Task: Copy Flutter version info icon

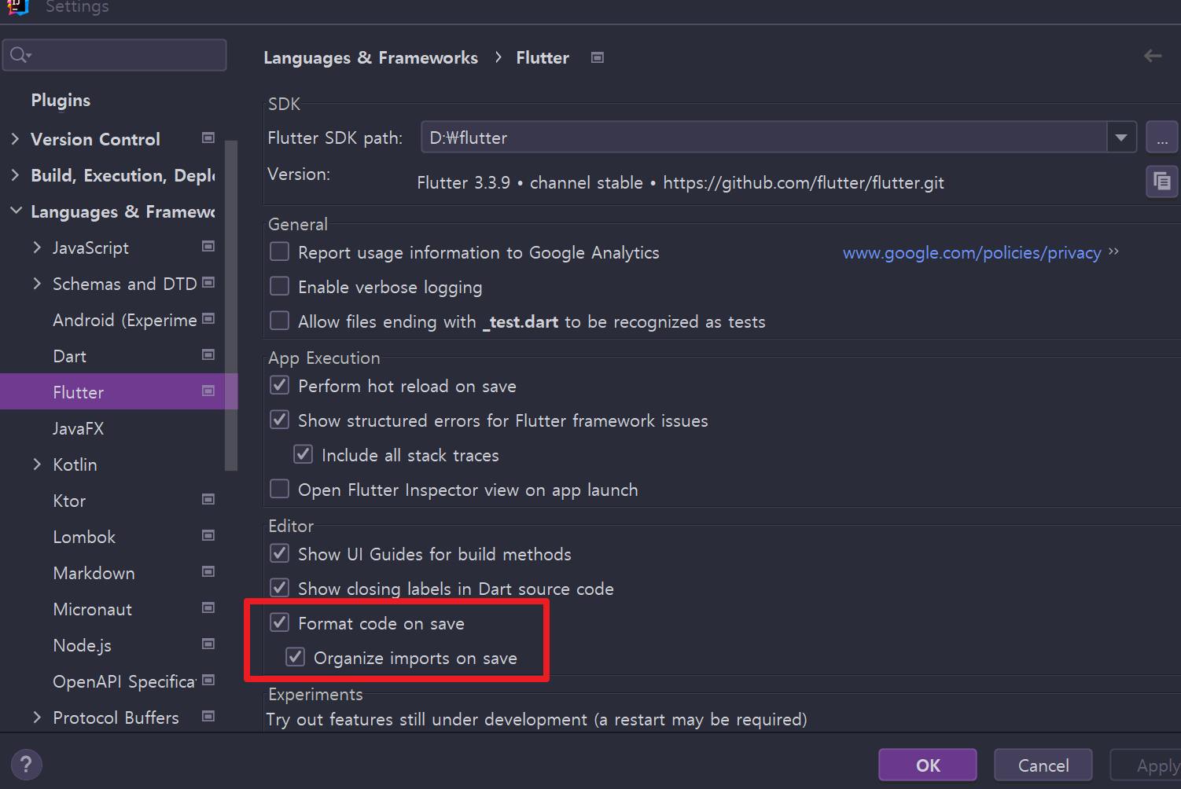Action: [x=1161, y=182]
